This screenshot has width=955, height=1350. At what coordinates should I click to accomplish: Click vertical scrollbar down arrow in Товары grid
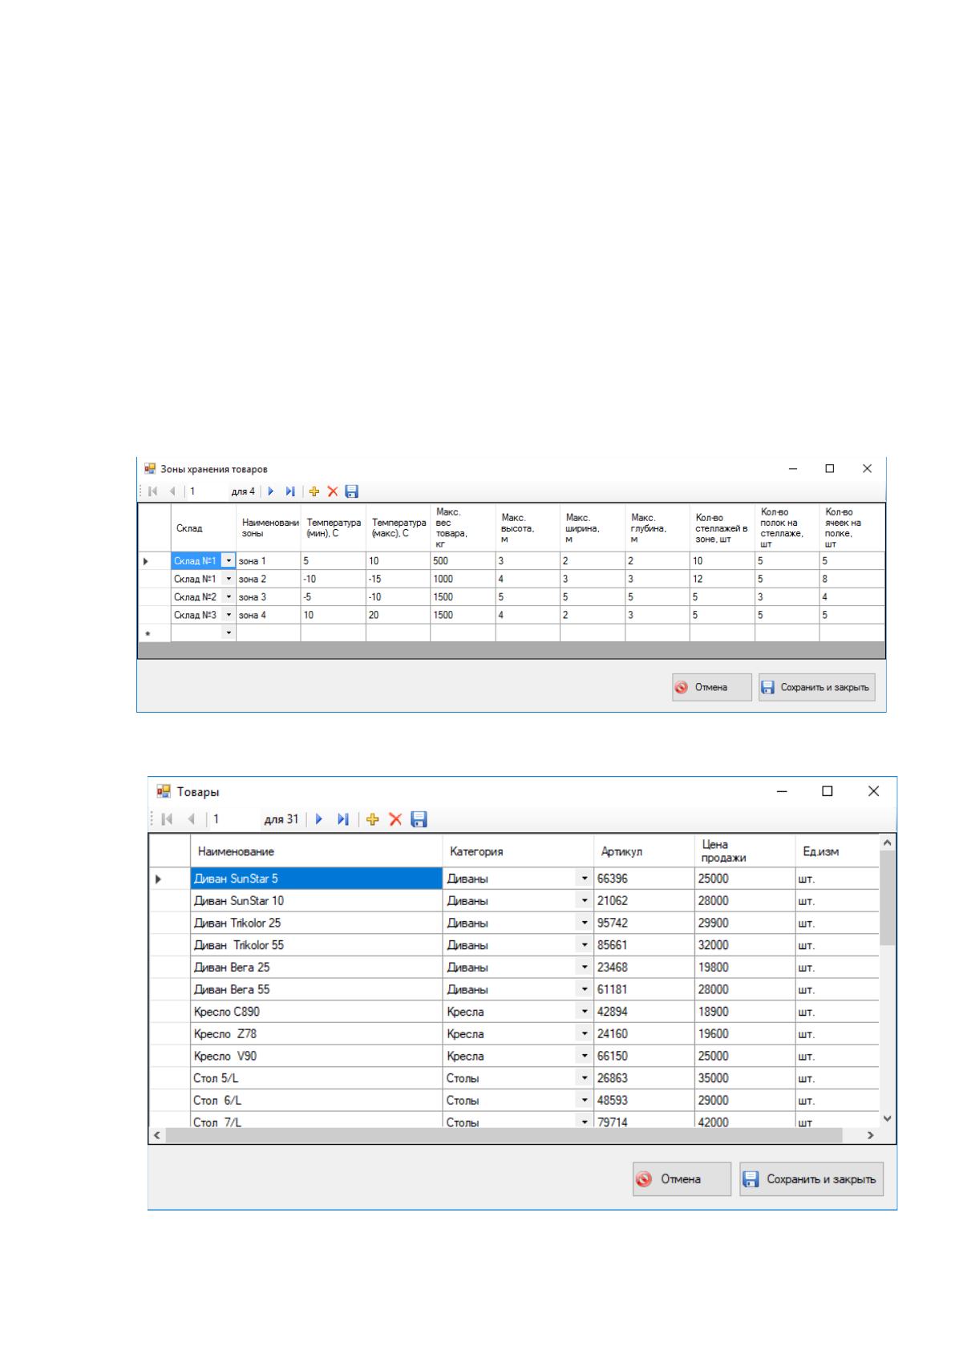point(887,1118)
